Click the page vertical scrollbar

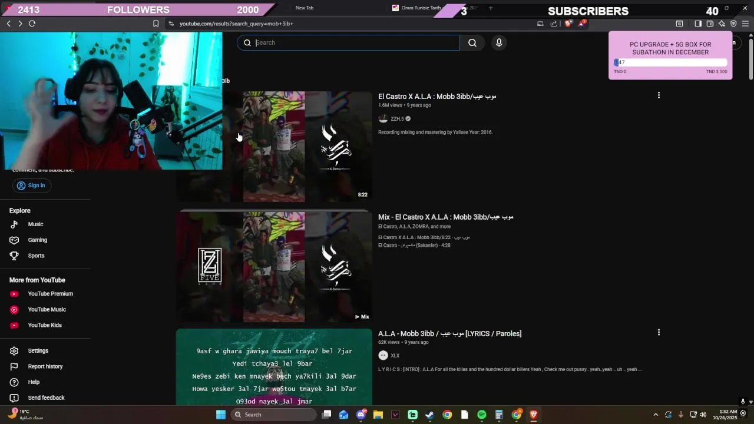coord(750,59)
